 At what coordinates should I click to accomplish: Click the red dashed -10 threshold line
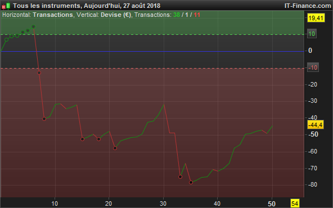tap(152, 68)
